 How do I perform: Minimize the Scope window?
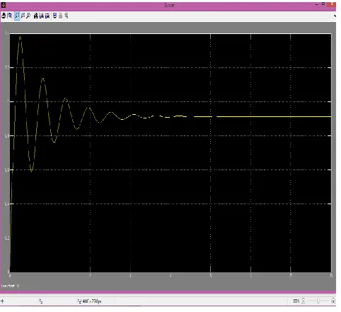coord(316,4)
